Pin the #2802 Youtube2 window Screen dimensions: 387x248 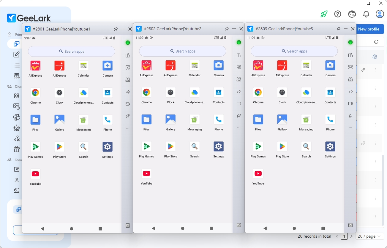click(x=227, y=29)
